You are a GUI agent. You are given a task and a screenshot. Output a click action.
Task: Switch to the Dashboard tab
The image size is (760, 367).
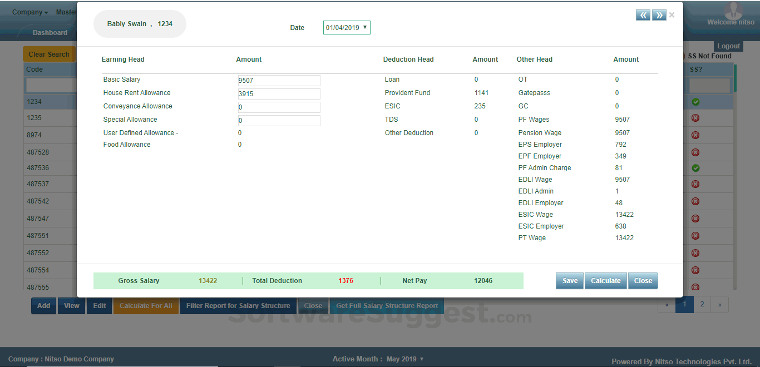coord(49,32)
